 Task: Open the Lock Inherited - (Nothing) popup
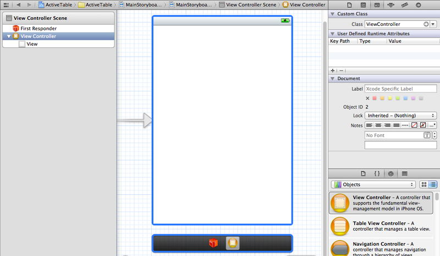[400, 116]
